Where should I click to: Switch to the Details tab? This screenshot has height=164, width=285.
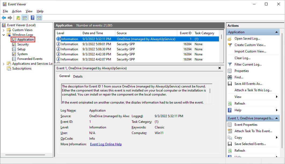click(x=78, y=77)
